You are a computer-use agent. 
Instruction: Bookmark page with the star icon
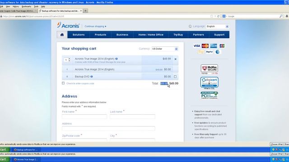[212, 16]
